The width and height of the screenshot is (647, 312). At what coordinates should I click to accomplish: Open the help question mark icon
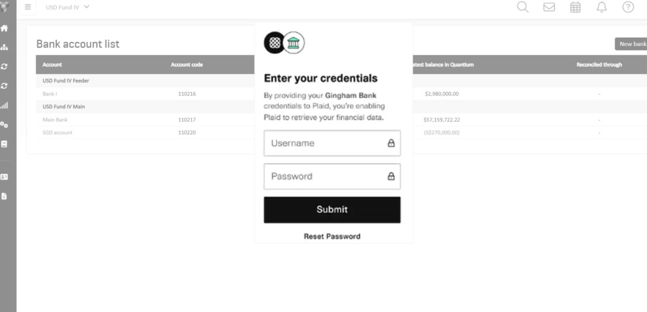(628, 7)
